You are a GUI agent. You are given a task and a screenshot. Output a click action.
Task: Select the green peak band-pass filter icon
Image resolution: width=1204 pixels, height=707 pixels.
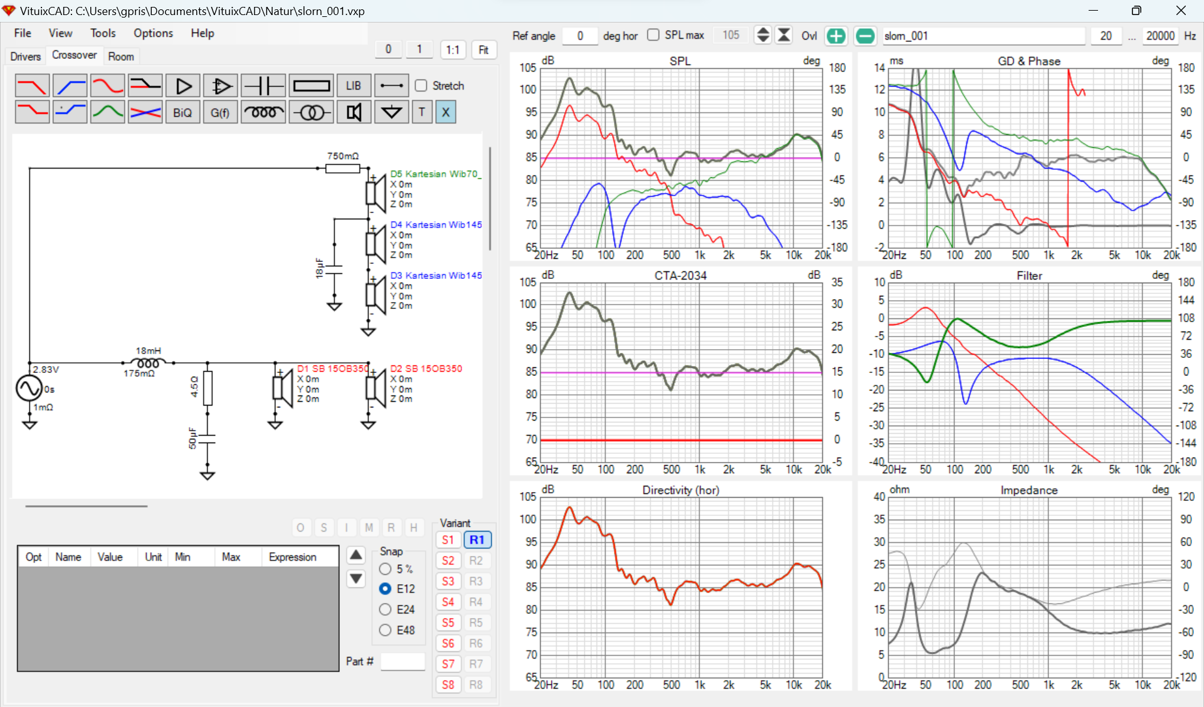(x=107, y=112)
